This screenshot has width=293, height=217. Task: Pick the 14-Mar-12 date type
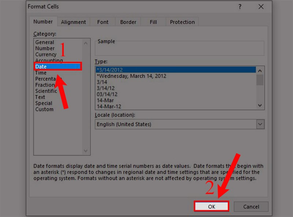pyautogui.click(x=107, y=106)
